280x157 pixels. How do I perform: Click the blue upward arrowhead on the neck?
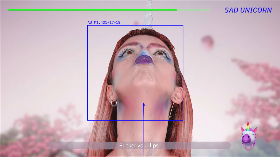click(x=144, y=104)
